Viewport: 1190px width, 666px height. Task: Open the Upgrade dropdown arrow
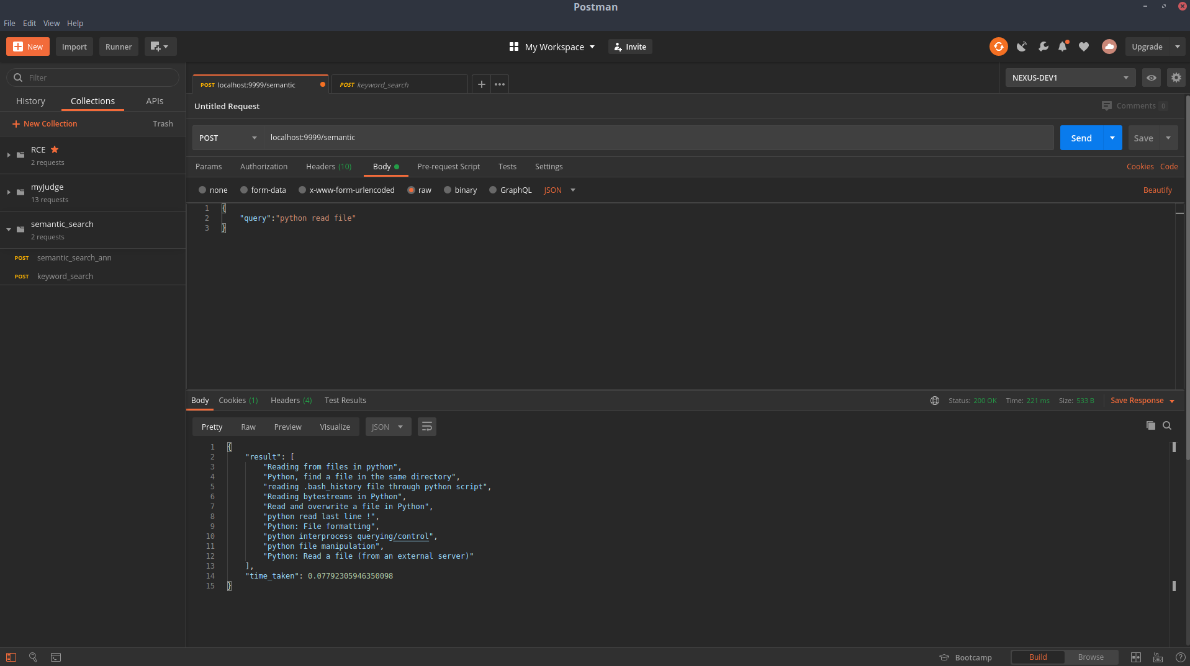pos(1177,47)
